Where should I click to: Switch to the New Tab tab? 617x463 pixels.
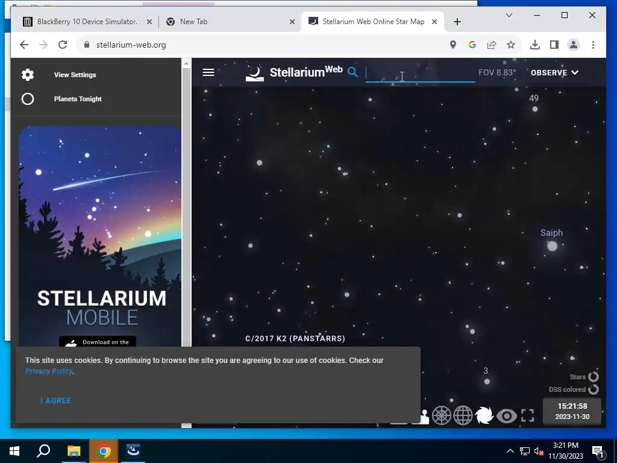(x=230, y=22)
